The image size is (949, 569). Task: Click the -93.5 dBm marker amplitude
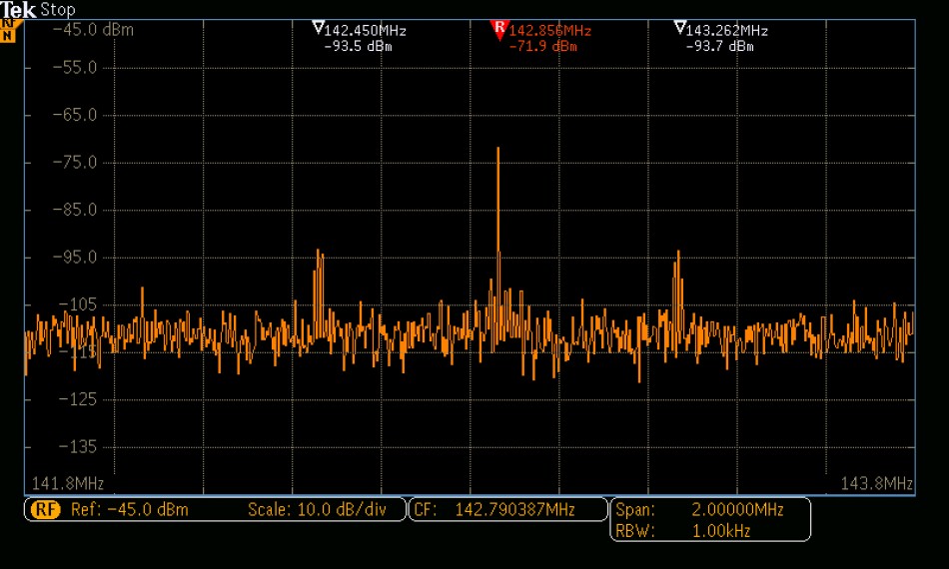(x=359, y=47)
